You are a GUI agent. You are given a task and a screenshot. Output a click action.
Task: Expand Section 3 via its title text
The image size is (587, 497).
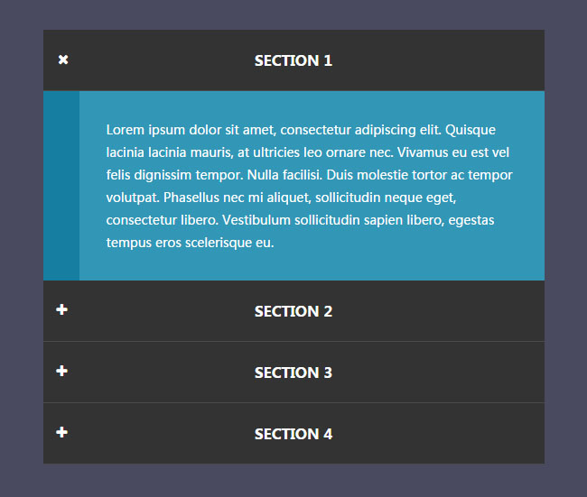coord(293,373)
